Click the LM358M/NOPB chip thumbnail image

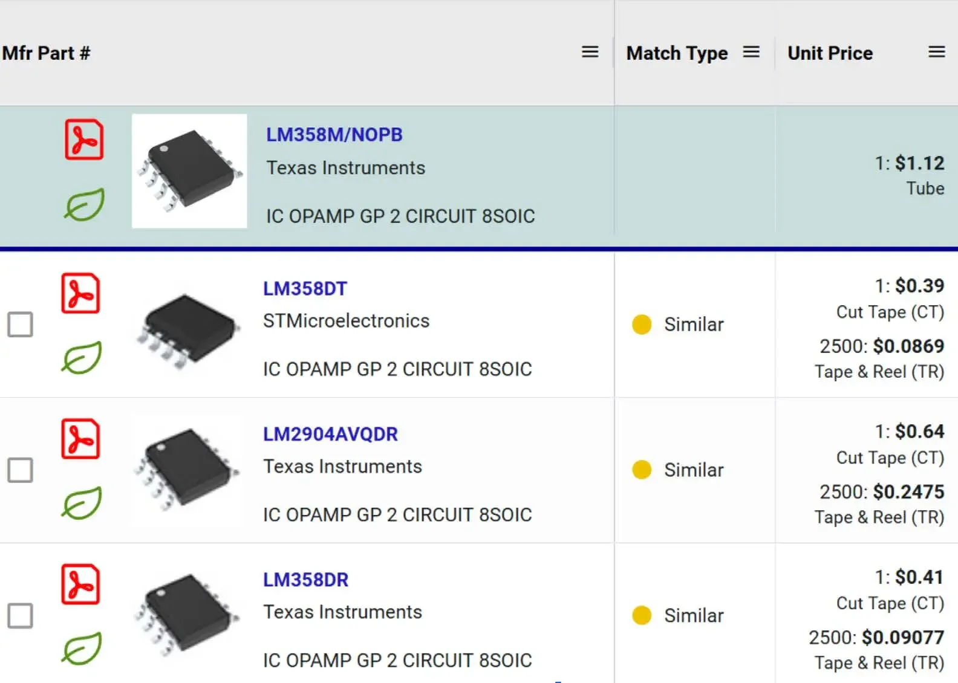(x=189, y=171)
